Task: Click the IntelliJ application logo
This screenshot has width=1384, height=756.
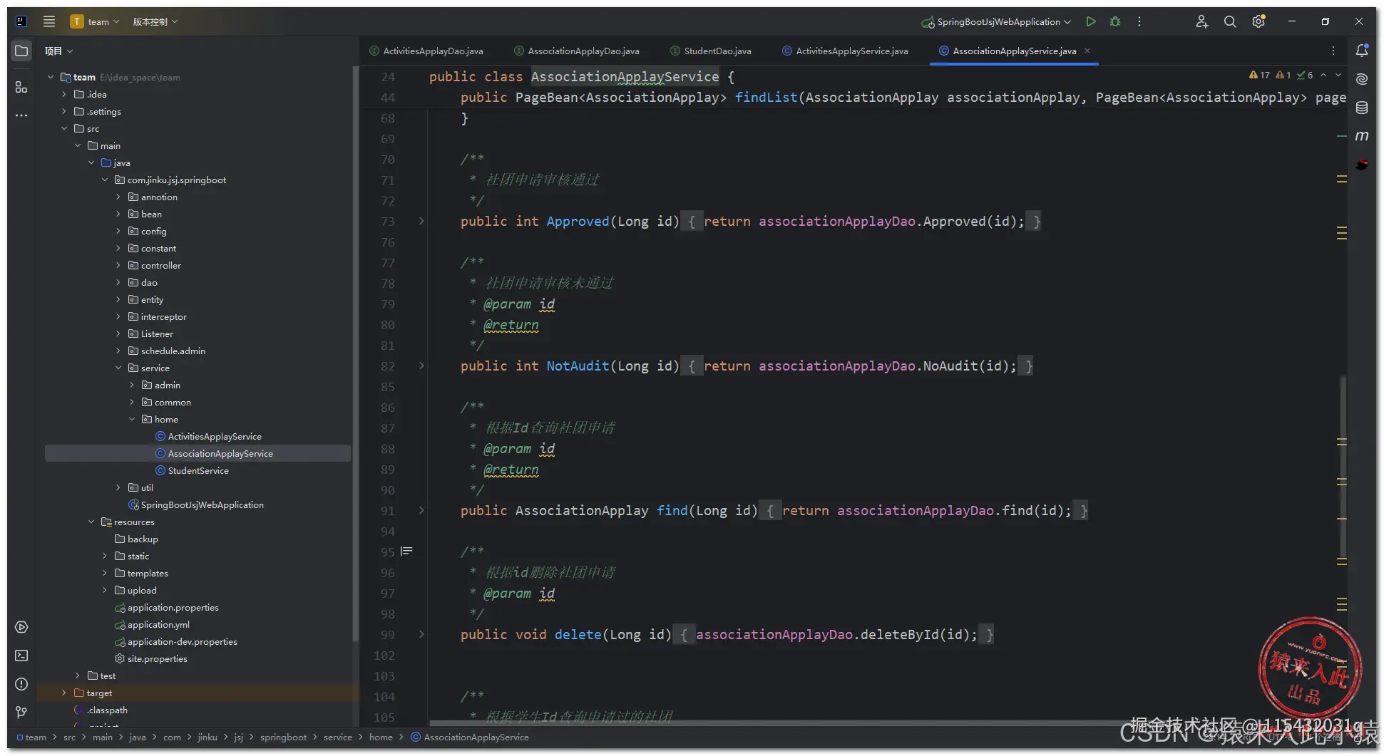Action: (x=21, y=21)
